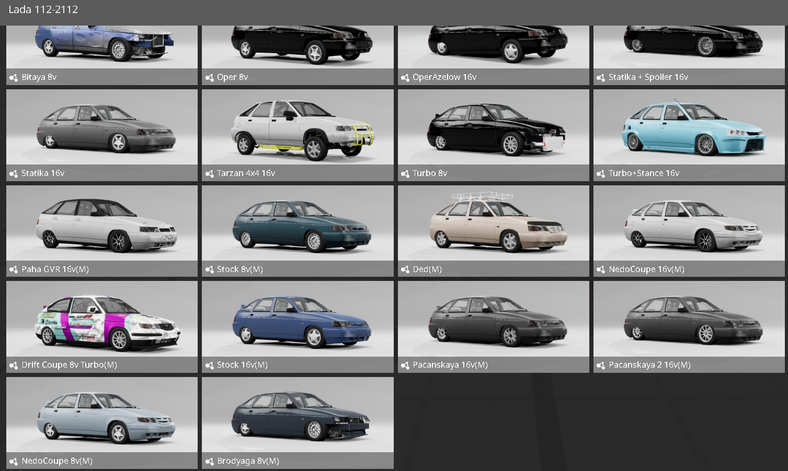Screen dimensions: 788x471
Task: Select the beige Ded(M) car with roof rack
Action: pyautogui.click(x=493, y=224)
